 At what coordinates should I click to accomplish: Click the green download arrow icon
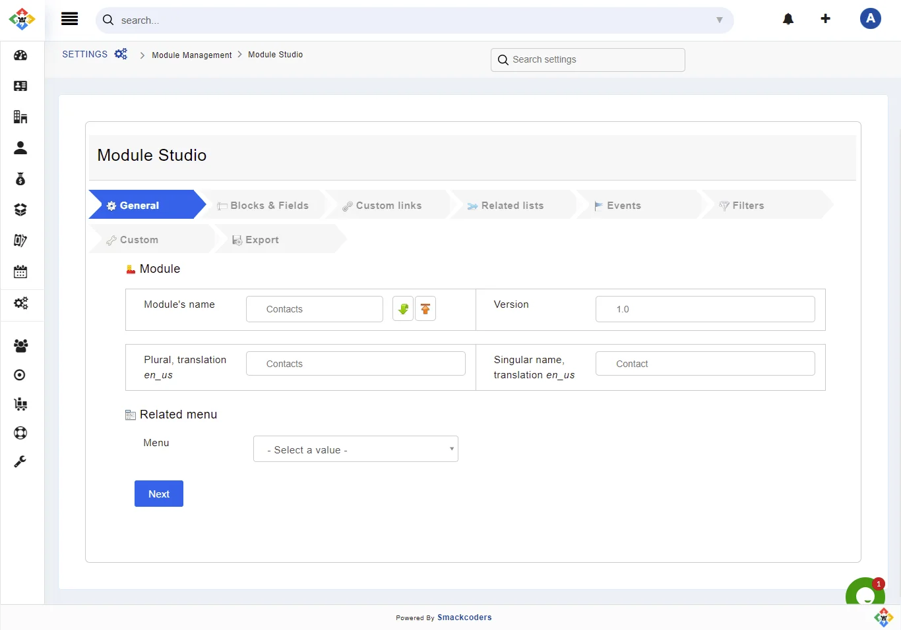coord(403,309)
